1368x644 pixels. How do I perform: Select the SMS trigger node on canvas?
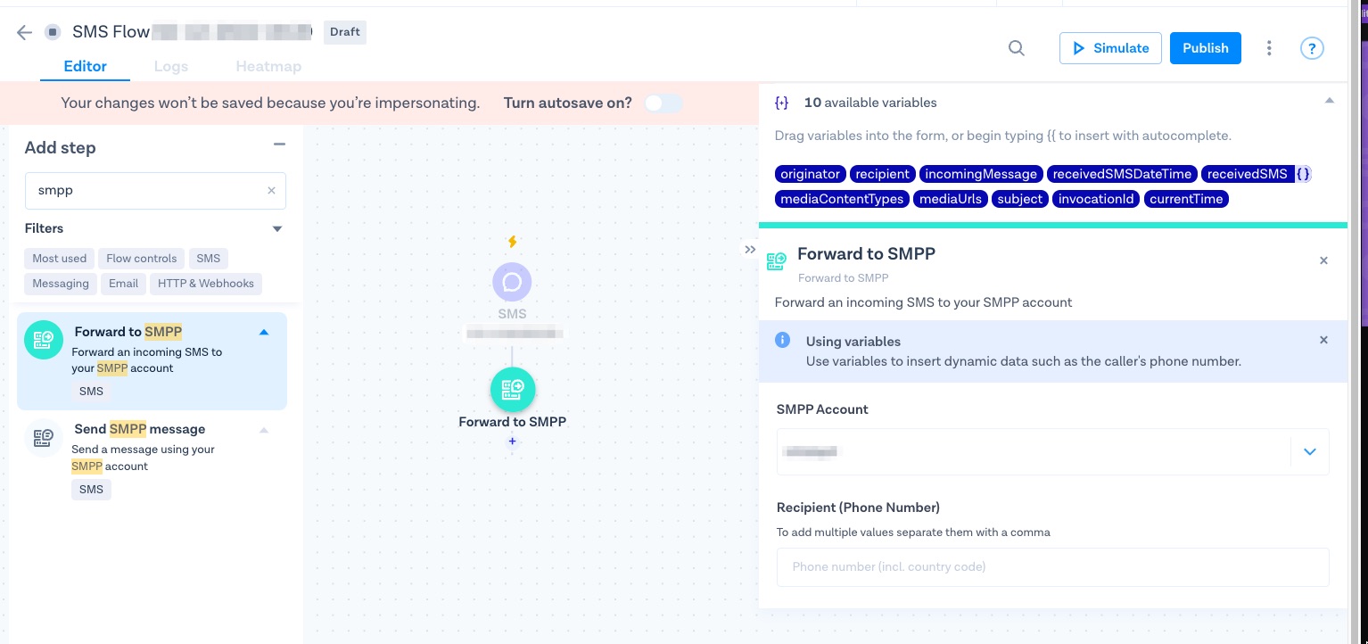click(512, 283)
